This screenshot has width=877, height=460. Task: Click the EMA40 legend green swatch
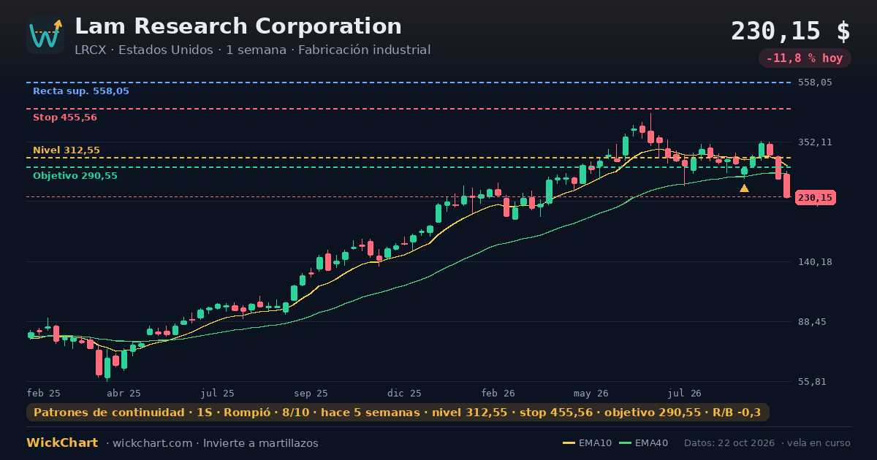[625, 443]
